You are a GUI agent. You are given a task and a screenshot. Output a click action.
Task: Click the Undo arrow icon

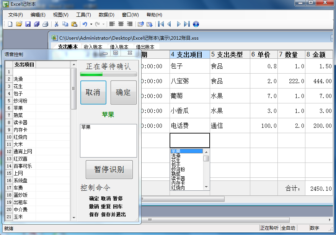tap(85, 24)
